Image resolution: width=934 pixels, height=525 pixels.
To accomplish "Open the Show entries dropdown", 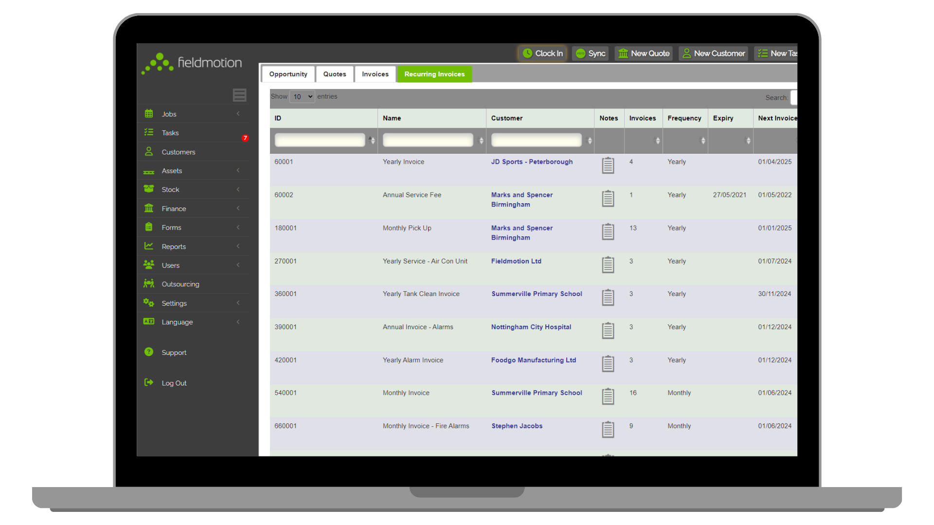I will coord(302,96).
